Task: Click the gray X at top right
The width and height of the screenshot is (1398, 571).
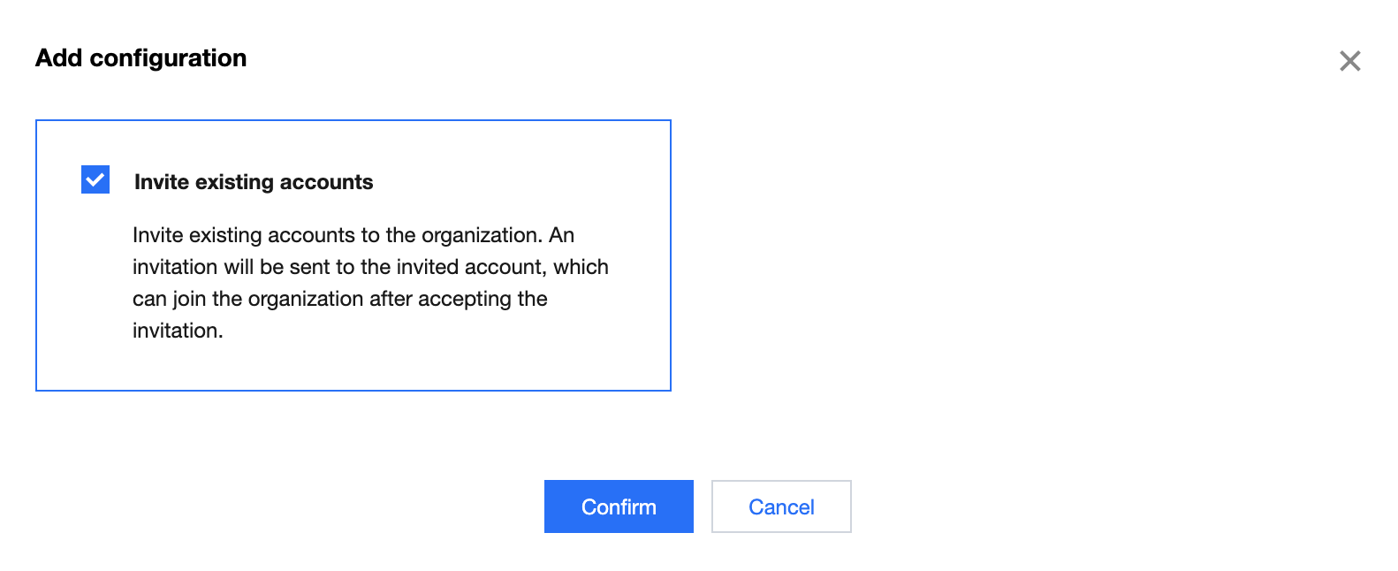Action: [x=1349, y=61]
